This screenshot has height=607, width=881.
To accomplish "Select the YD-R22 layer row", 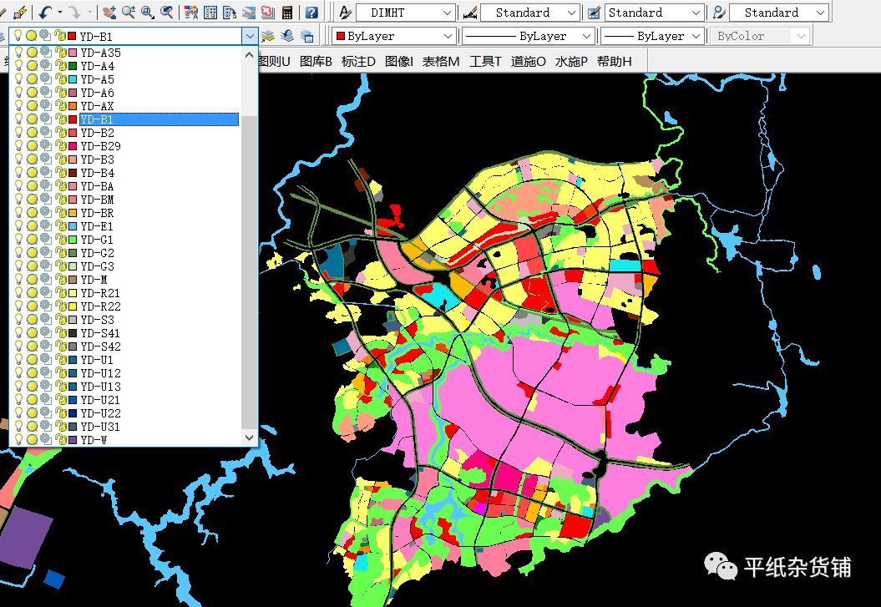I will (125, 306).
